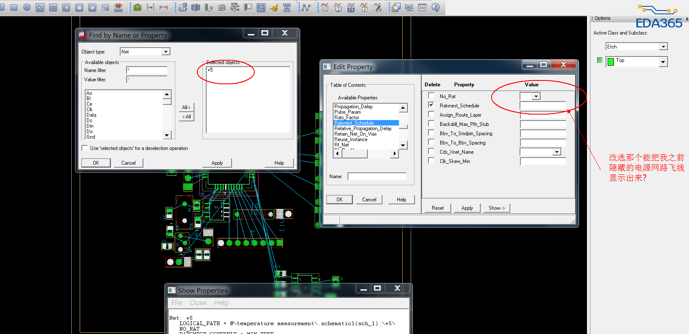Uncheck the Ratsnest_Schedule delete checkbox

pyautogui.click(x=431, y=105)
